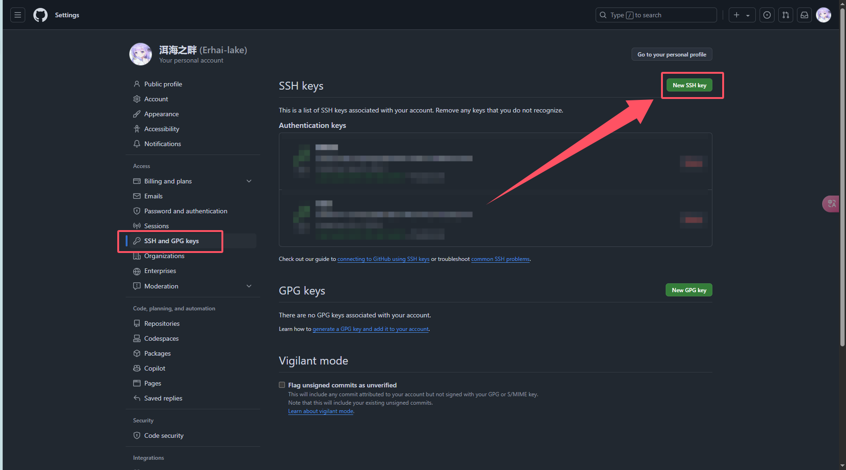This screenshot has height=470, width=846.
Task: Click the New SSH key button
Action: coord(689,85)
